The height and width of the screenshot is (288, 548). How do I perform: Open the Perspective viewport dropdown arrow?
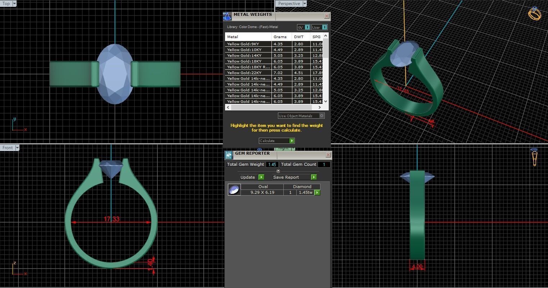[x=305, y=4]
